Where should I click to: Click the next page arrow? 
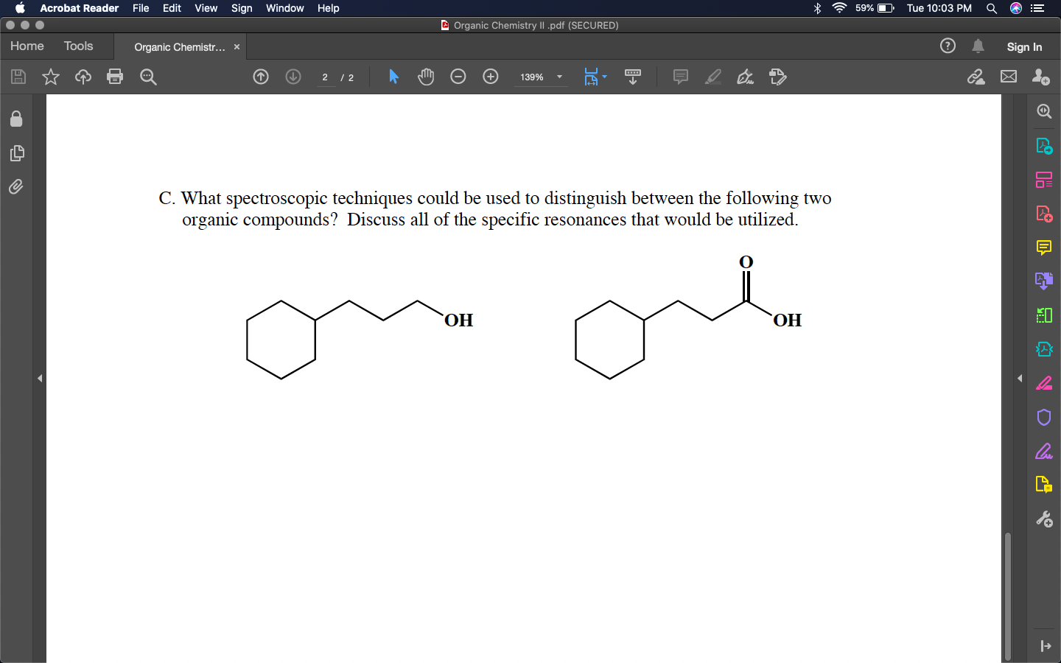tap(293, 77)
